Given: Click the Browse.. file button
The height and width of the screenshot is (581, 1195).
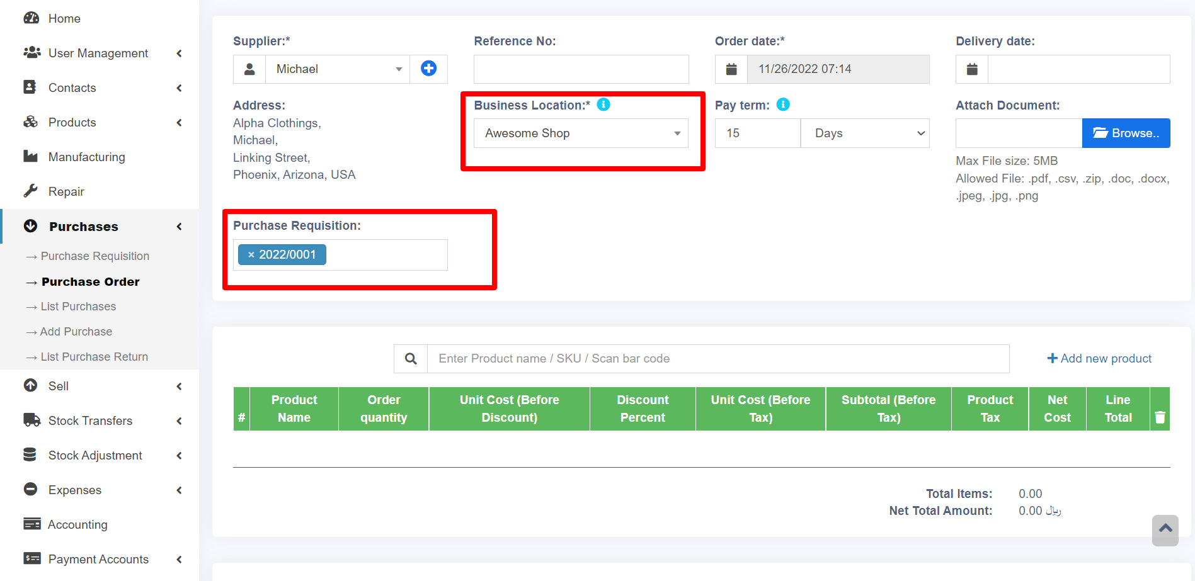Looking at the screenshot, I should (x=1126, y=133).
